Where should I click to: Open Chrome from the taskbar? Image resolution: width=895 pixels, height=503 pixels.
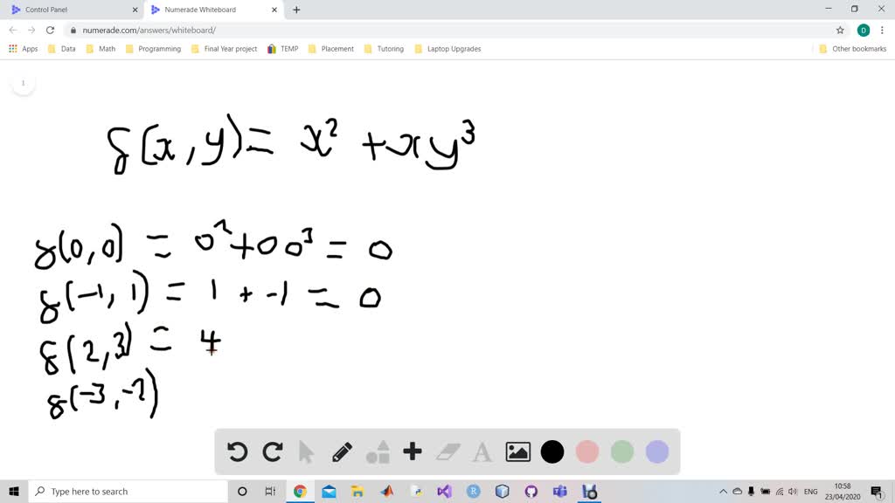tap(300, 491)
